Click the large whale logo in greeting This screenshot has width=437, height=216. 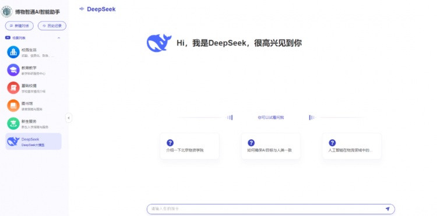tap(159, 43)
